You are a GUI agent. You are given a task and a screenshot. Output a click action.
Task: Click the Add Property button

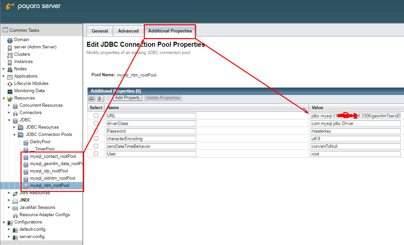[x=128, y=98]
